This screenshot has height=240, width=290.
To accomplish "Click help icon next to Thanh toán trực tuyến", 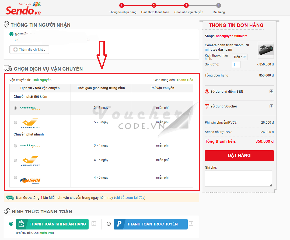I will [x=191, y=224].
